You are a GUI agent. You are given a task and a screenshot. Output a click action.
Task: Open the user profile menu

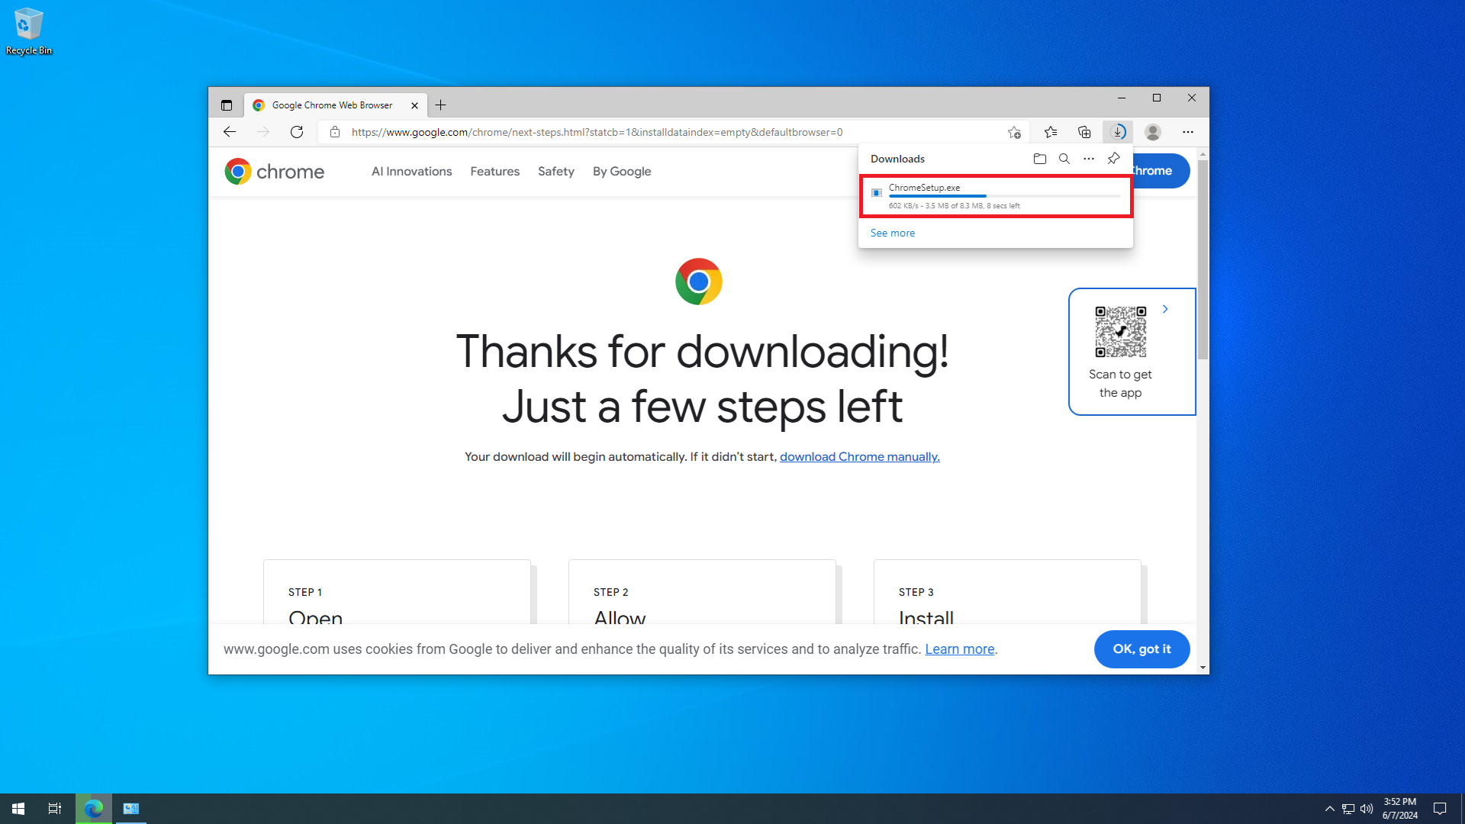[x=1153, y=132]
